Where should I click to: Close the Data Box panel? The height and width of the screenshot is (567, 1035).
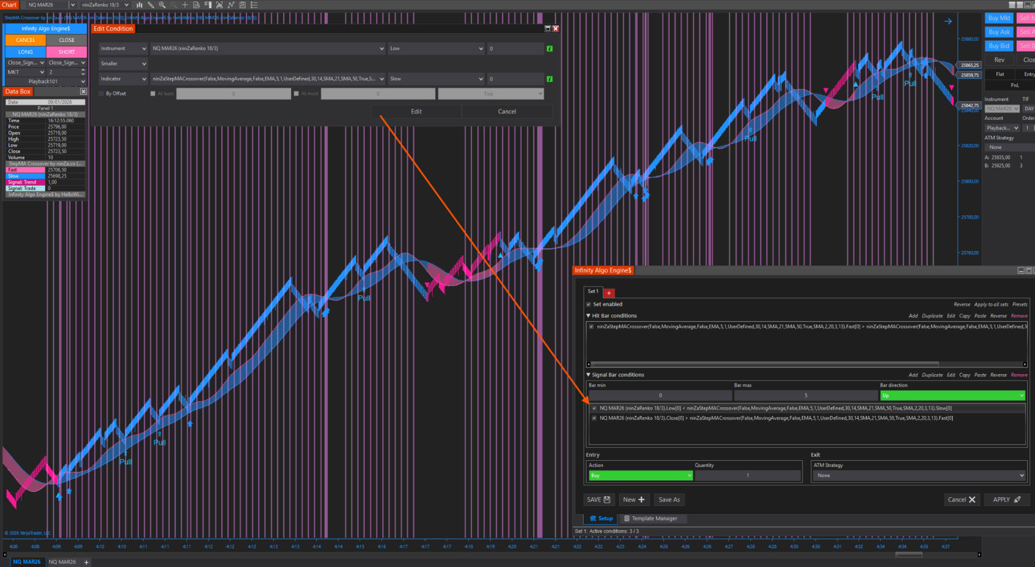point(83,92)
